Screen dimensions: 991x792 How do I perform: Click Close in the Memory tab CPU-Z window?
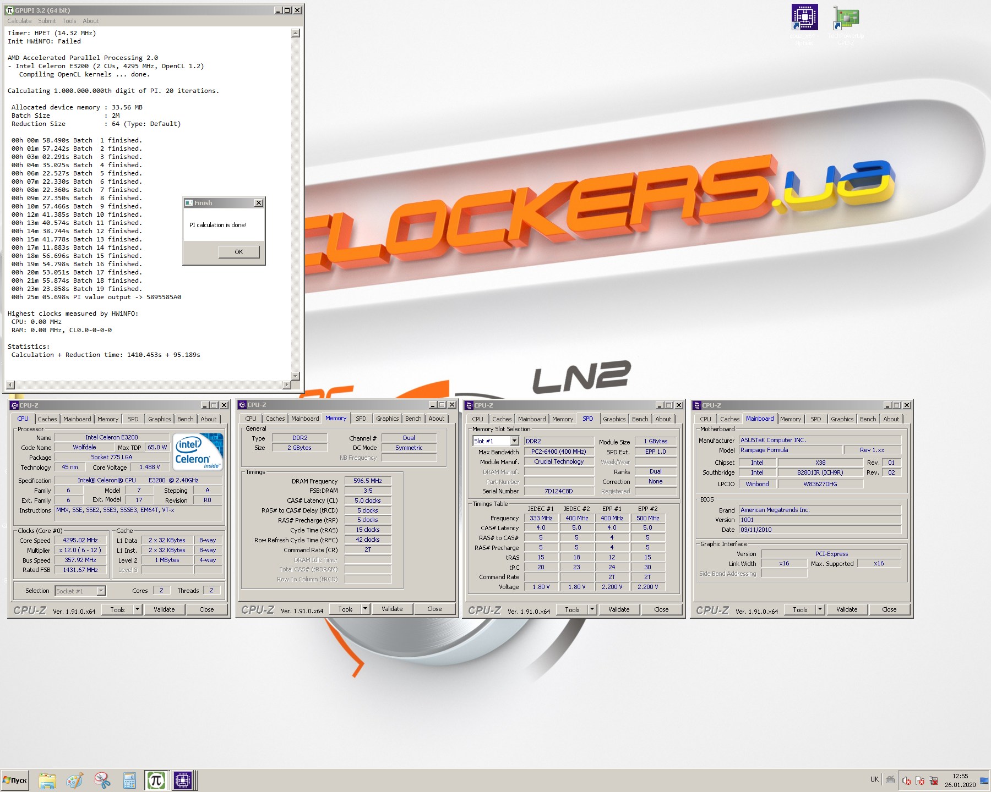(434, 609)
